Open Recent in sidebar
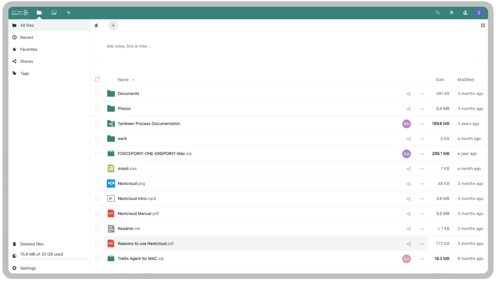The height and width of the screenshot is (282, 496). (49, 37)
